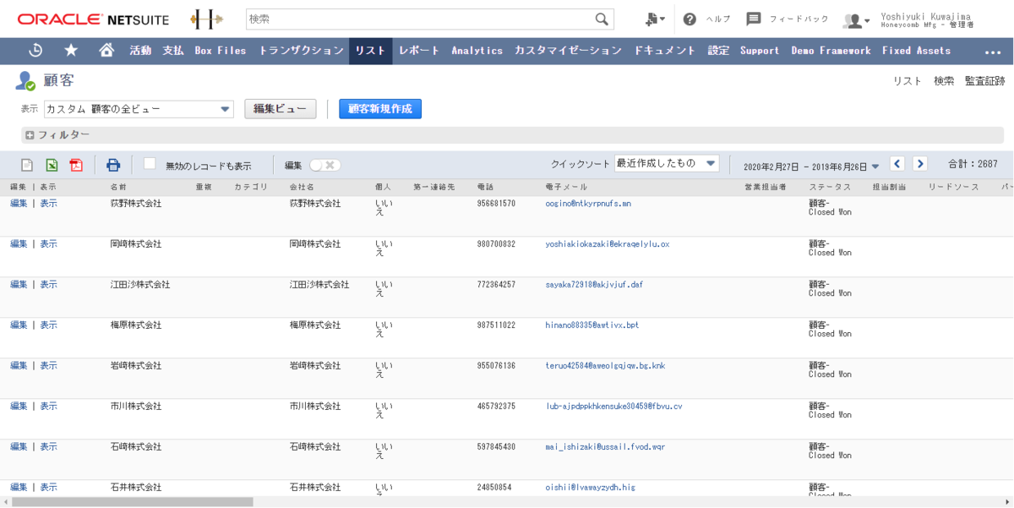Click 石崎株式会社 in the 会社名 column
Screen dimensions: 1014x508
[315, 447]
